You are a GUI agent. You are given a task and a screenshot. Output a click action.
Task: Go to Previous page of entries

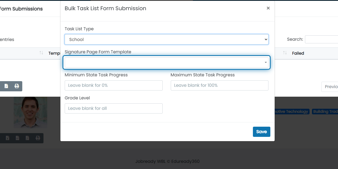click(x=330, y=87)
